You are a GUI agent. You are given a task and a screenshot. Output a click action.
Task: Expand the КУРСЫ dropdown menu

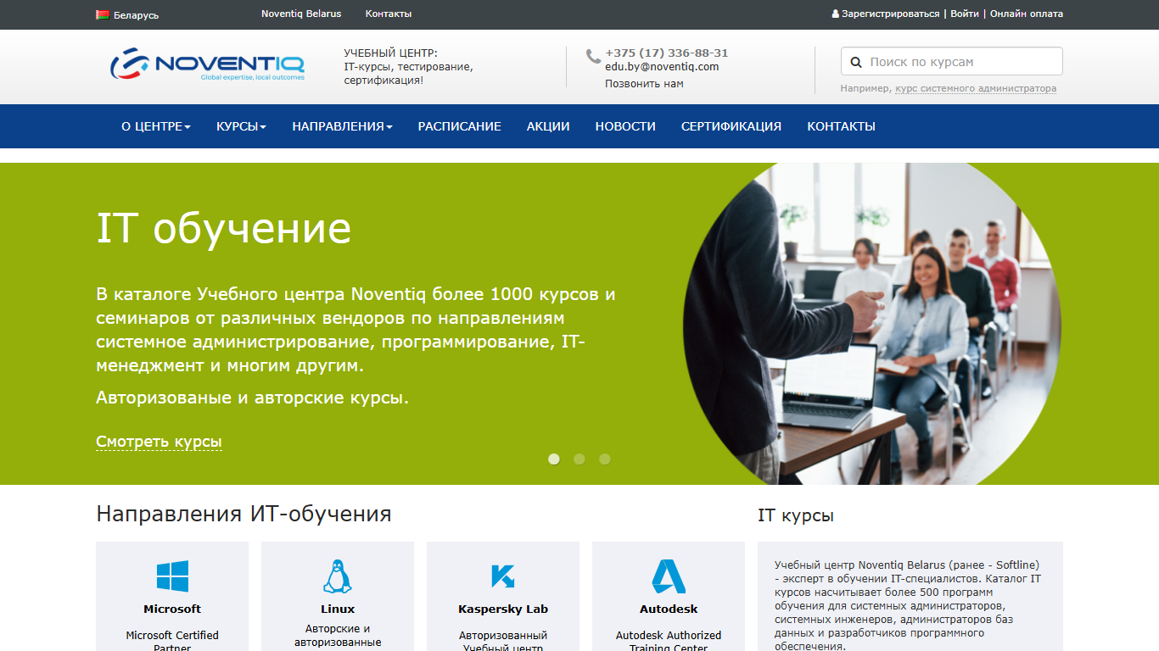[242, 126]
